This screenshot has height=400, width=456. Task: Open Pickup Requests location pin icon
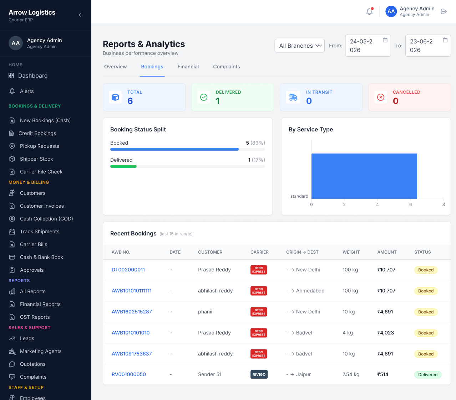[12, 146]
